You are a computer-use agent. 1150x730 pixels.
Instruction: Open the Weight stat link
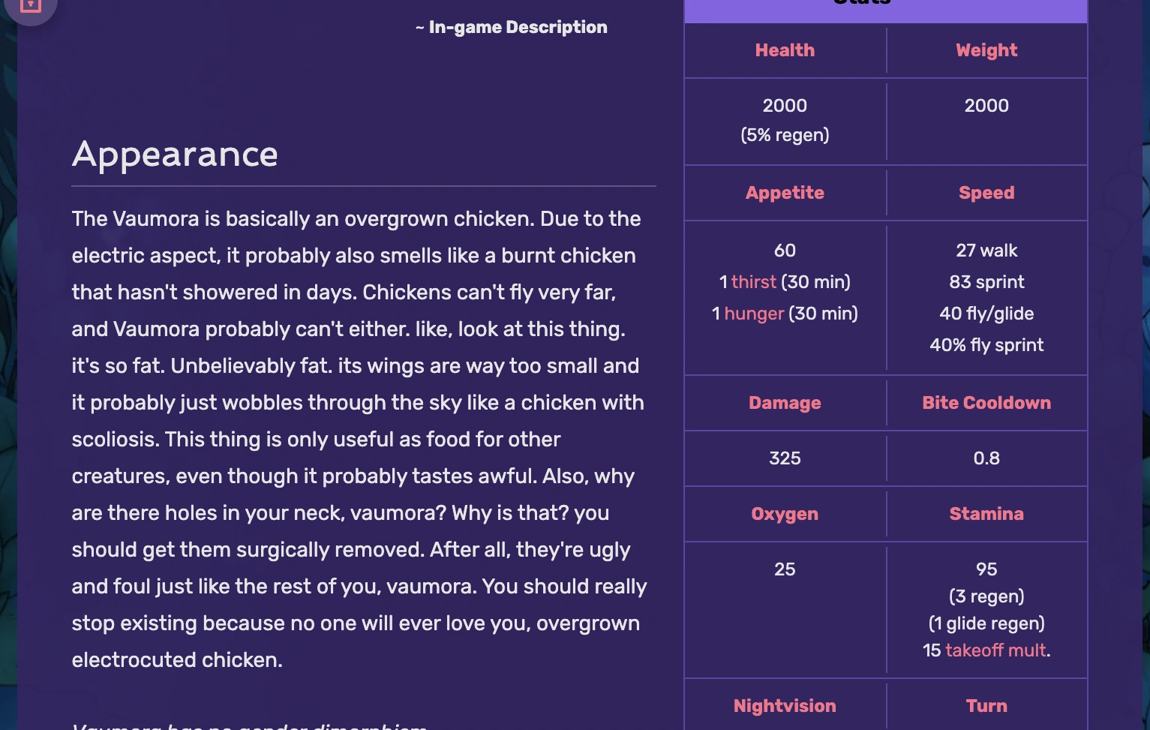coord(986,50)
